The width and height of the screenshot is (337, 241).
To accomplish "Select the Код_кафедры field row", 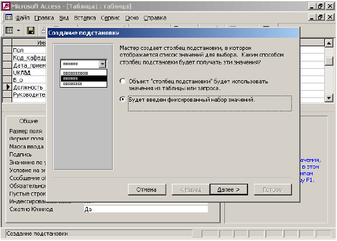I will click(29, 58).
